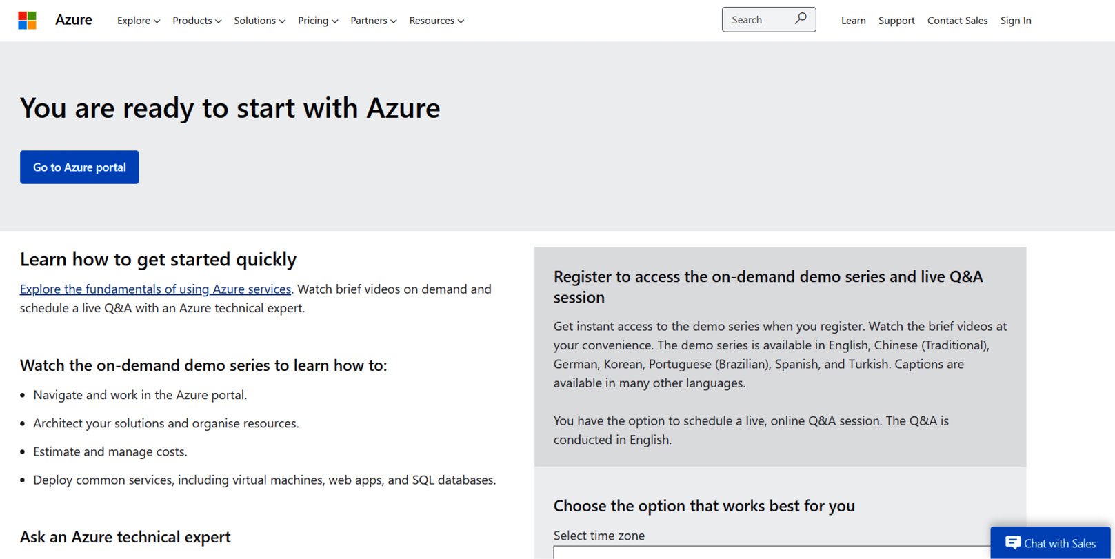Screen dimensions: 1115x559
Task: Click the Microsoft logo
Action: pyautogui.click(x=27, y=20)
